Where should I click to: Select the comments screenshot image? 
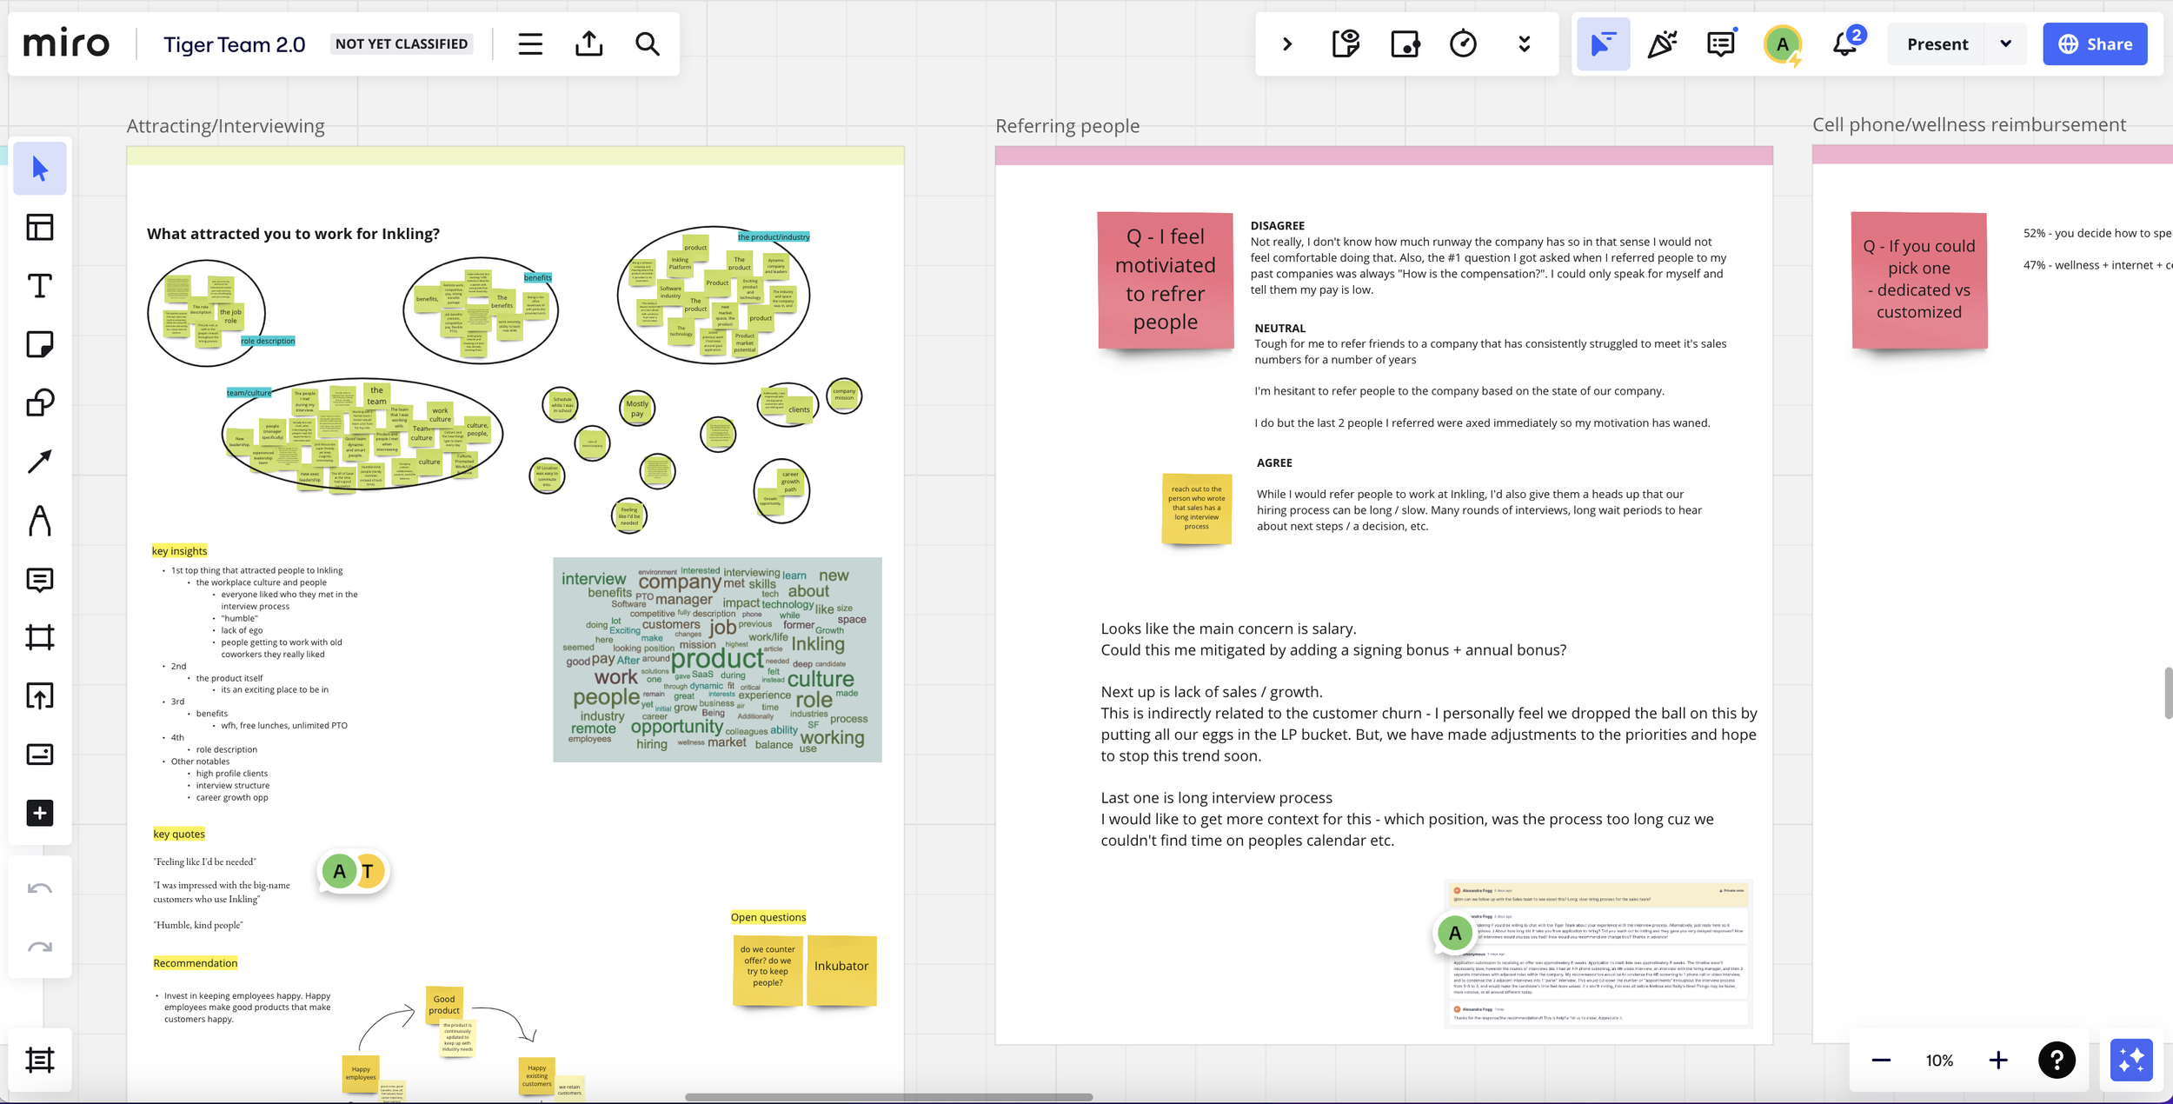[x=1598, y=954]
